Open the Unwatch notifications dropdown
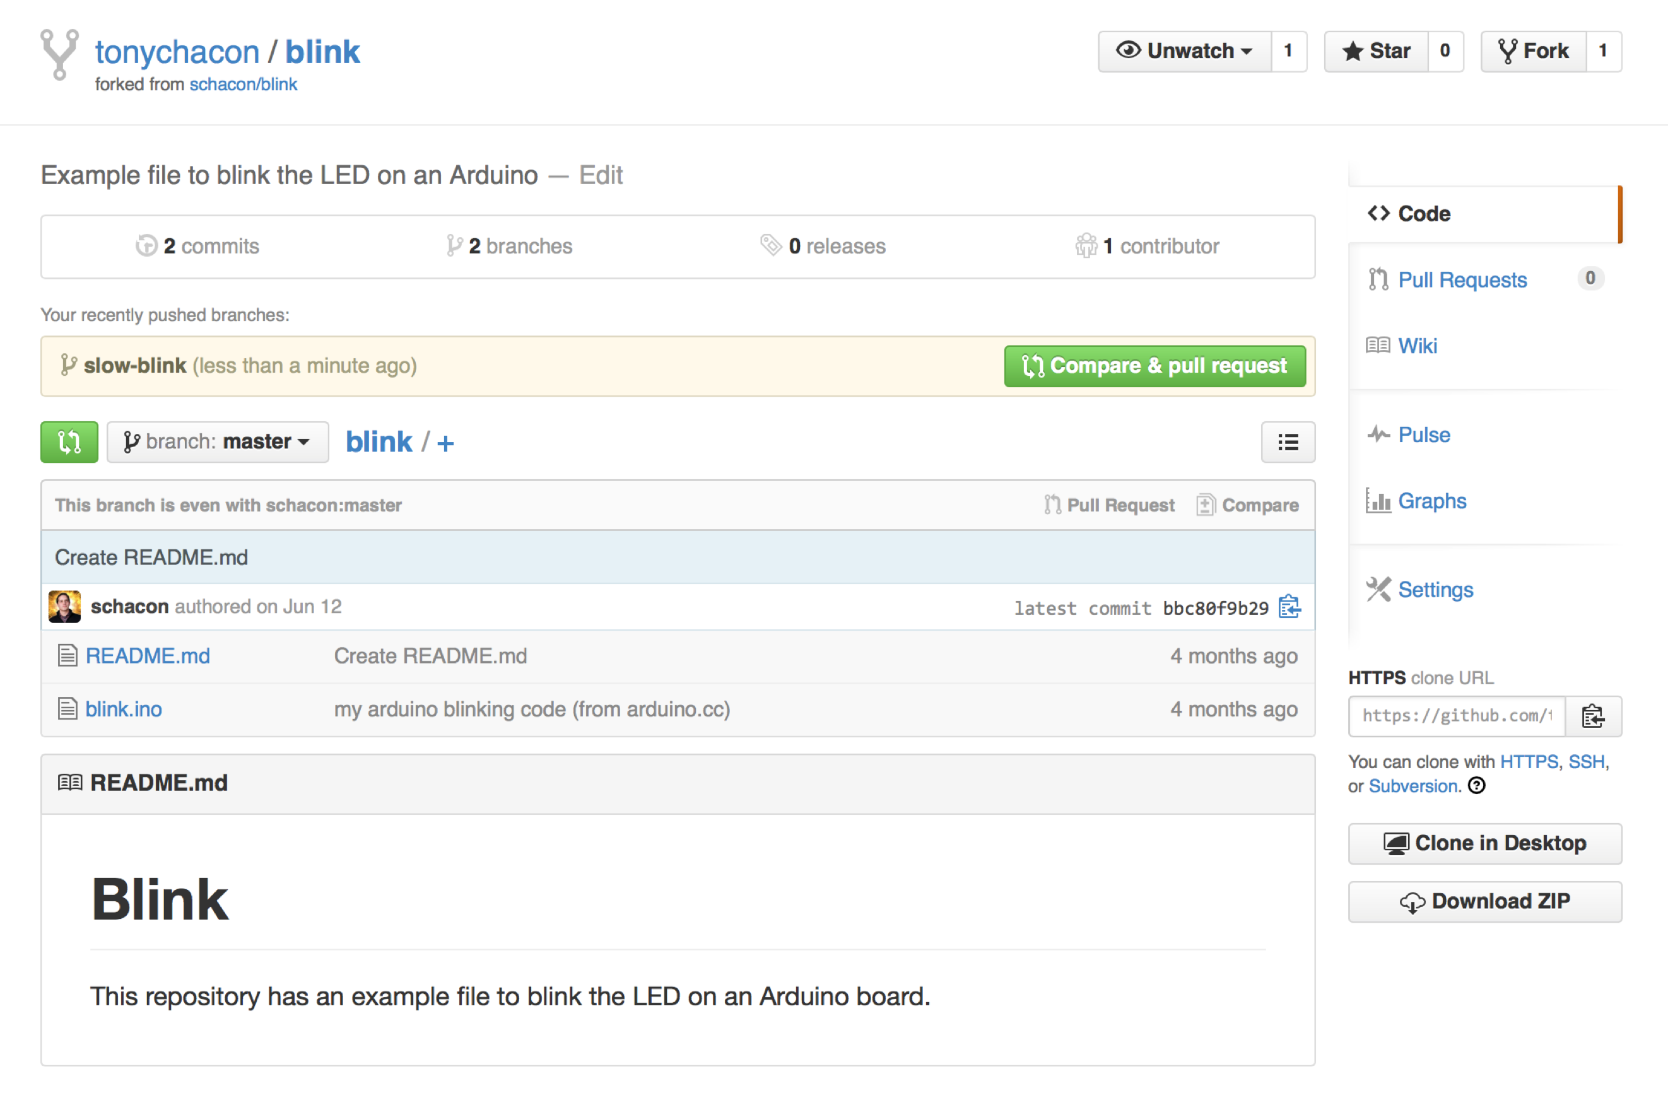 pos(1184,51)
